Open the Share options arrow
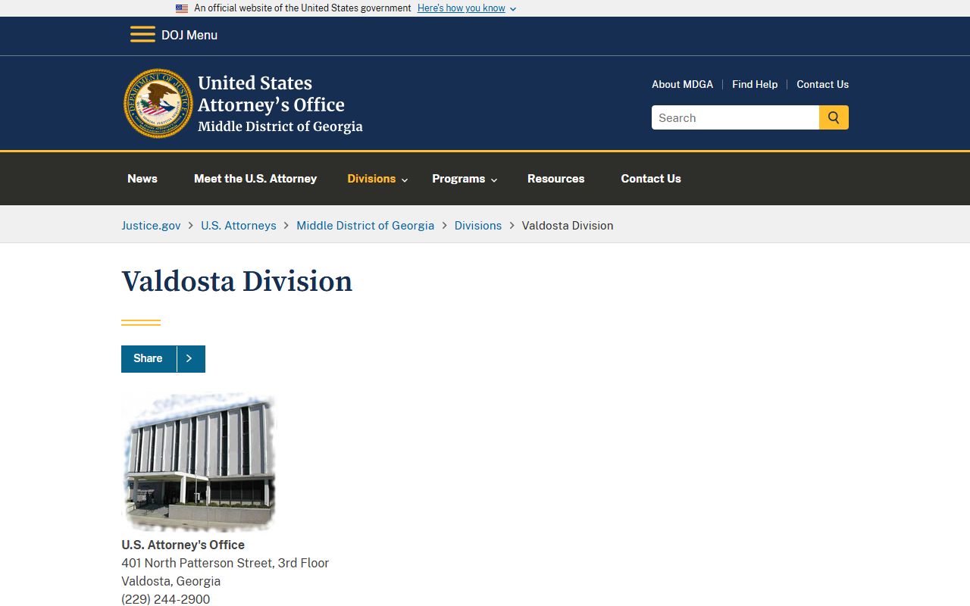 coord(190,358)
